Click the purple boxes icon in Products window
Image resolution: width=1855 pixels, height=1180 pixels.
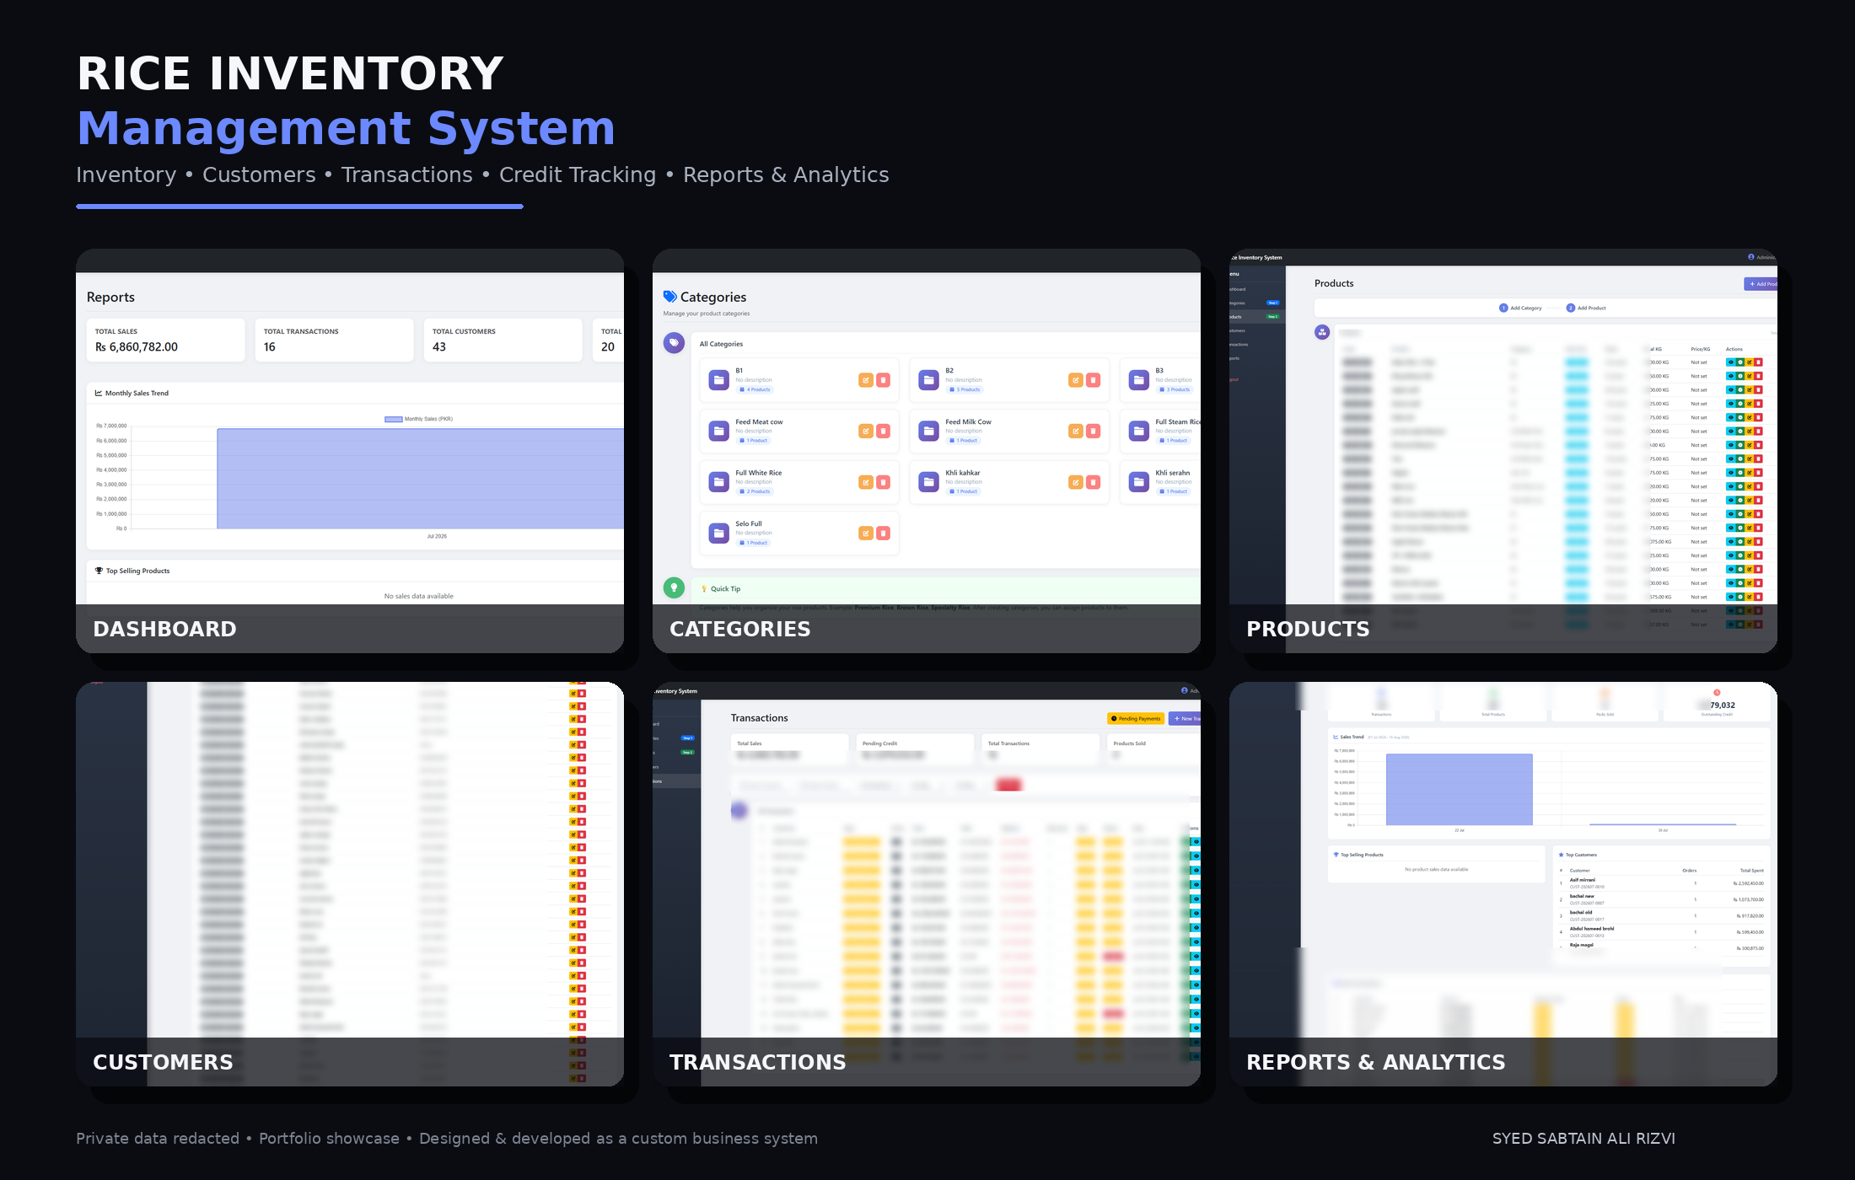1322,332
